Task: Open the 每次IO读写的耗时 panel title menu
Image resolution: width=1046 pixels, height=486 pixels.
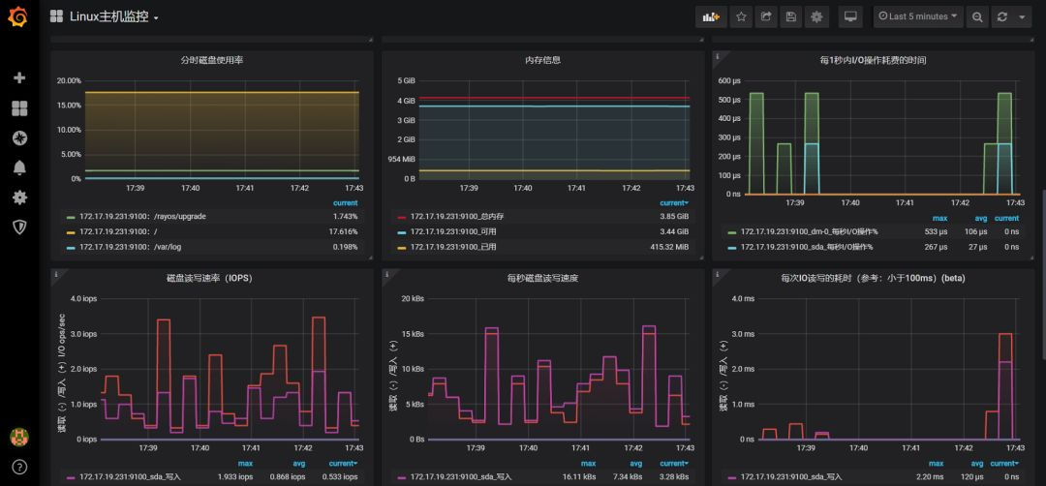Action: click(x=874, y=278)
